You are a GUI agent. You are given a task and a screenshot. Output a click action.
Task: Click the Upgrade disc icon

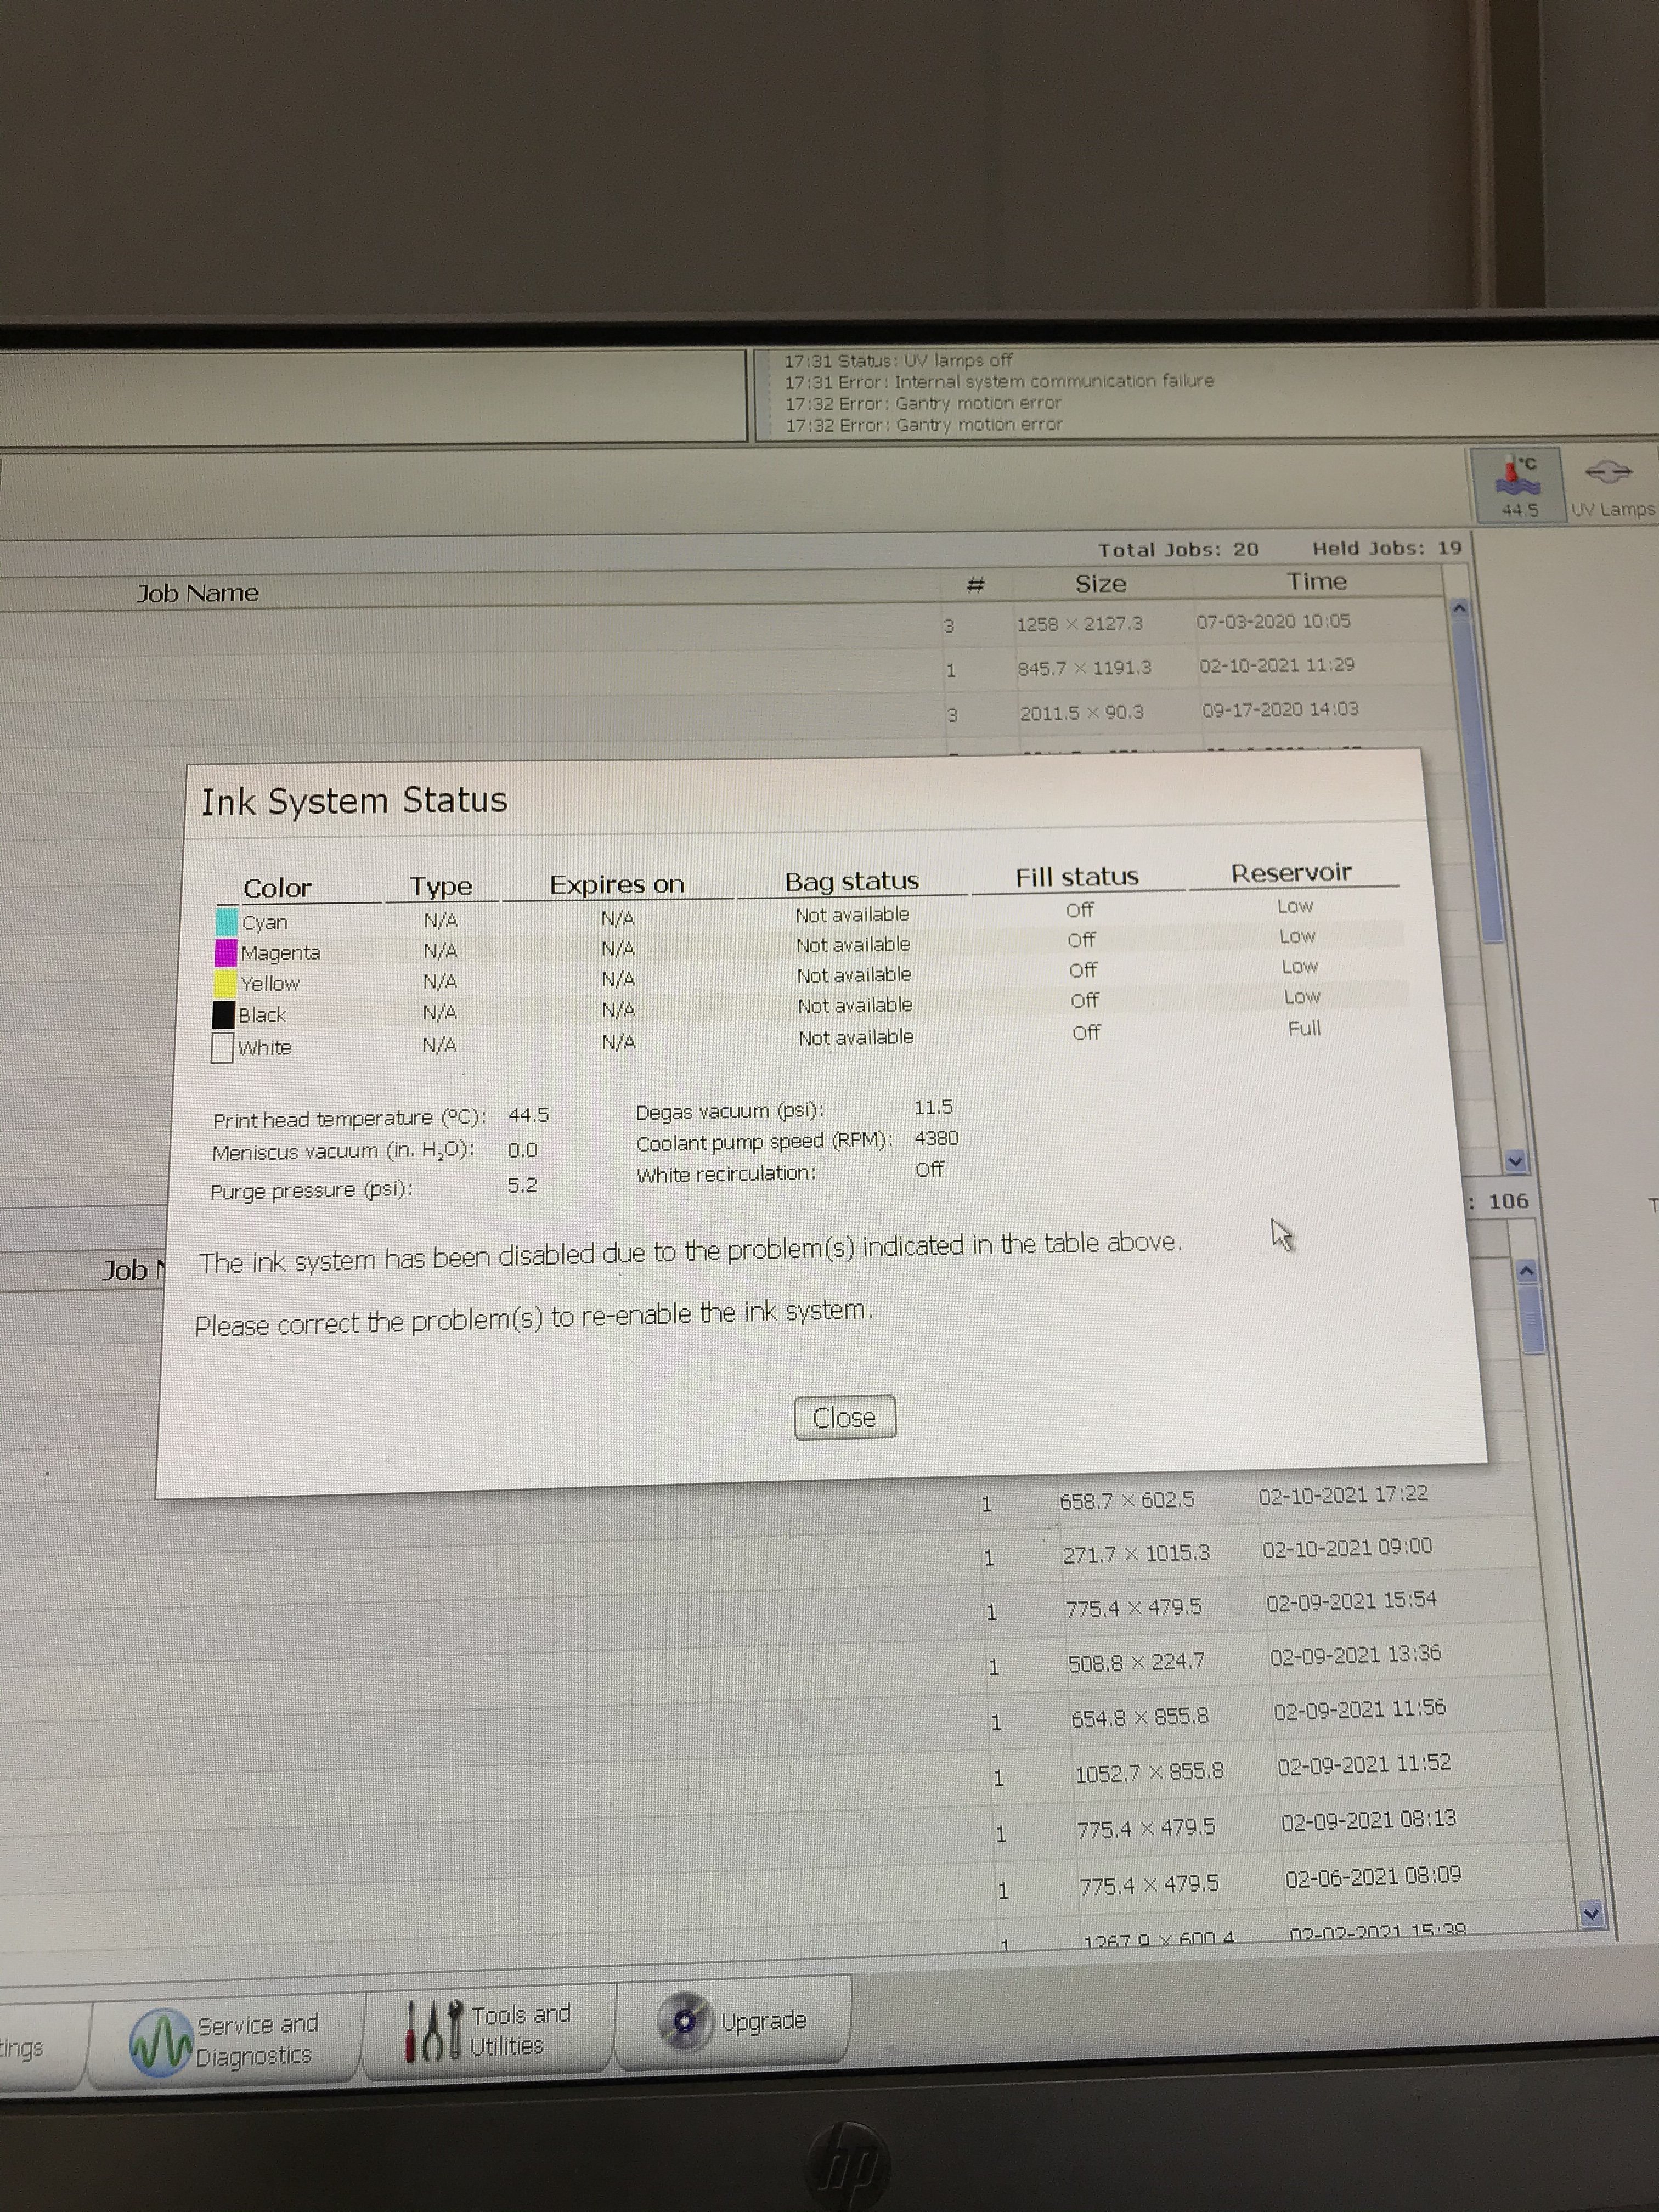[685, 2021]
